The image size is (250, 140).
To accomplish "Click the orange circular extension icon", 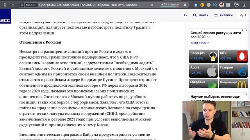I will [x=202, y=5].
